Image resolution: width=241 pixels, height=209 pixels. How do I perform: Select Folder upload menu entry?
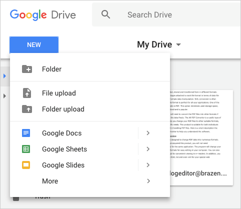click(x=90, y=109)
